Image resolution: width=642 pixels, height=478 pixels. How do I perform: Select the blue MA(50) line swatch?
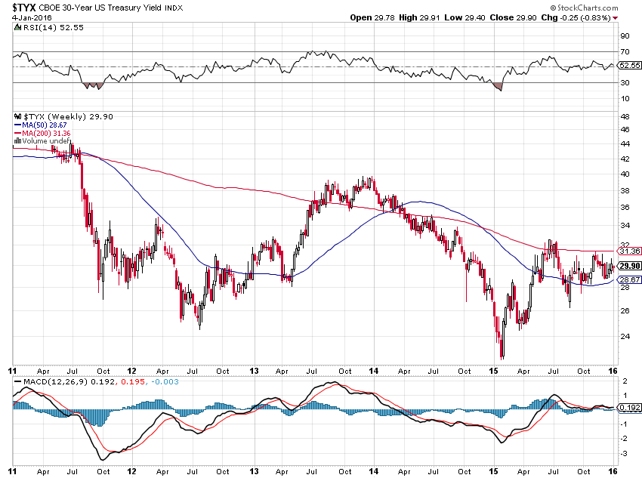pos(17,125)
